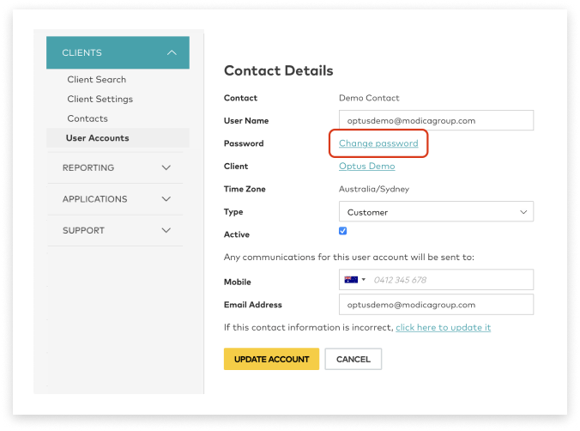Click the Australian flag icon in Mobile field

click(x=350, y=280)
